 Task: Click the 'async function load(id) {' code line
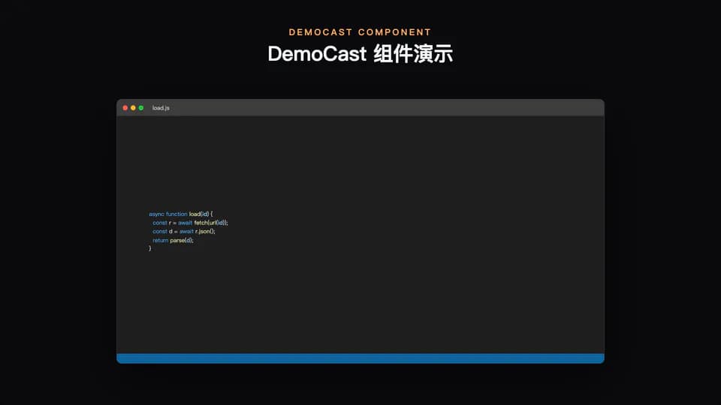point(181,214)
